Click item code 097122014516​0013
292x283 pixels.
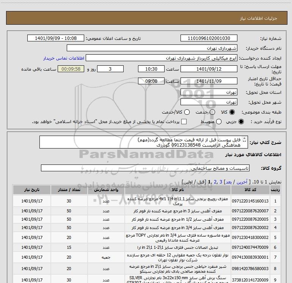250,201
